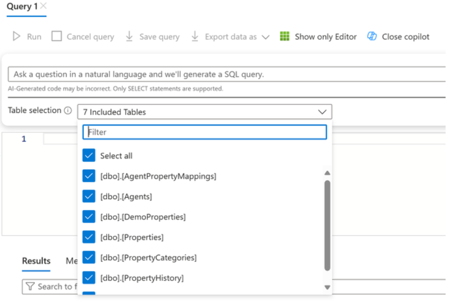This screenshot has height=301, width=461.
Task: Click the Run play icon
Action: point(17,37)
